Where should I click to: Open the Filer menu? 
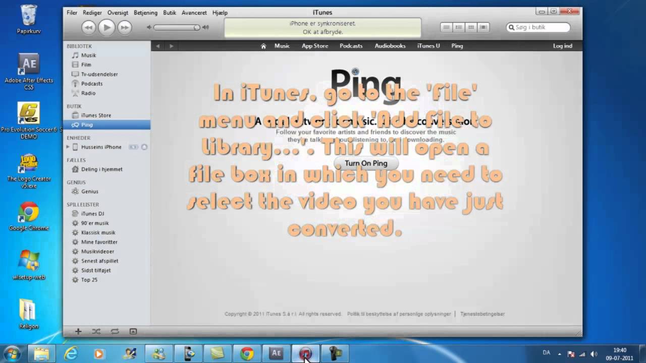click(72, 13)
